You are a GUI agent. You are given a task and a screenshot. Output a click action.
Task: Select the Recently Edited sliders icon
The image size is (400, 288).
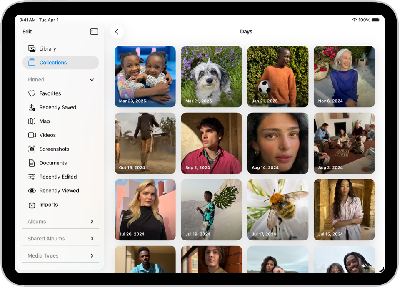[x=32, y=177]
